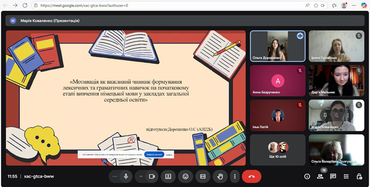Open audio settings via three-dot pill beside microphone
This screenshot has width=370, height=187.
[x=115, y=176]
